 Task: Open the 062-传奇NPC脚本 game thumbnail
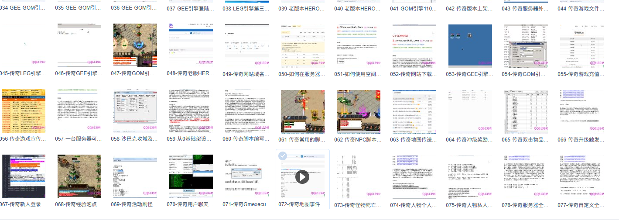[x=359, y=111]
